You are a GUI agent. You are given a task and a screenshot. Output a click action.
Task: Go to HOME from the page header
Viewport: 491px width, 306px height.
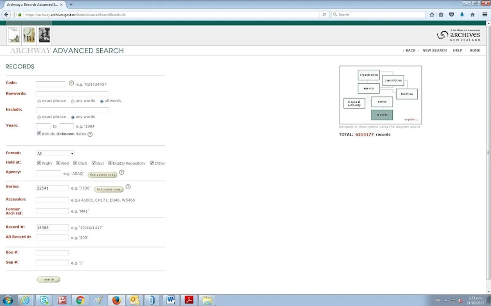pos(475,51)
